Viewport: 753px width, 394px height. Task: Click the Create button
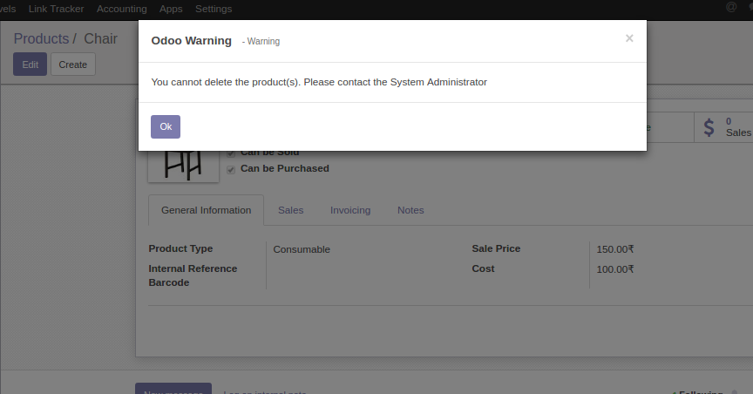click(x=73, y=65)
